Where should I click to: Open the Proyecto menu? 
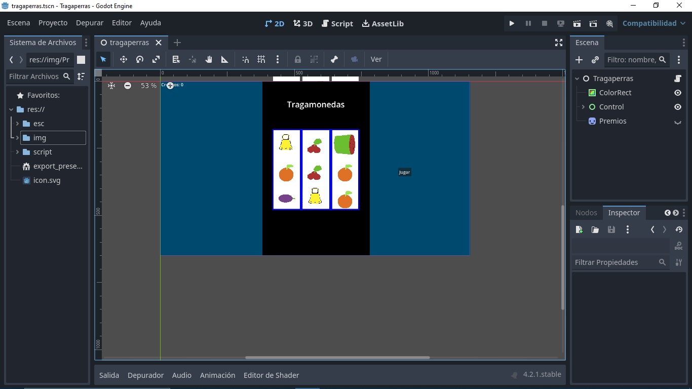[x=52, y=23]
